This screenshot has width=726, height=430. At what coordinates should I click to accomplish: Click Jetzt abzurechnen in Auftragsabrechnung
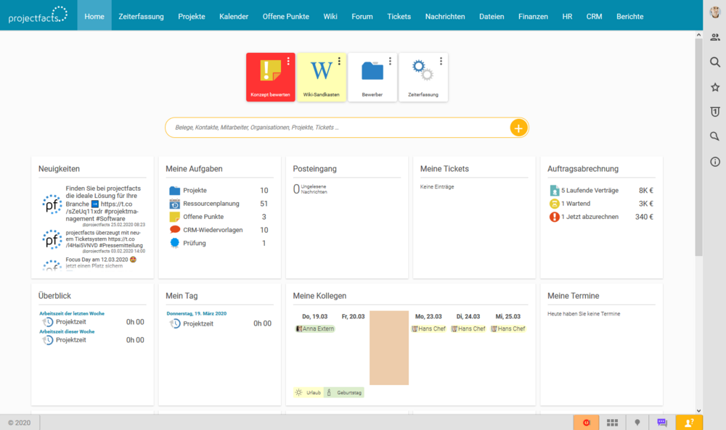pyautogui.click(x=590, y=217)
